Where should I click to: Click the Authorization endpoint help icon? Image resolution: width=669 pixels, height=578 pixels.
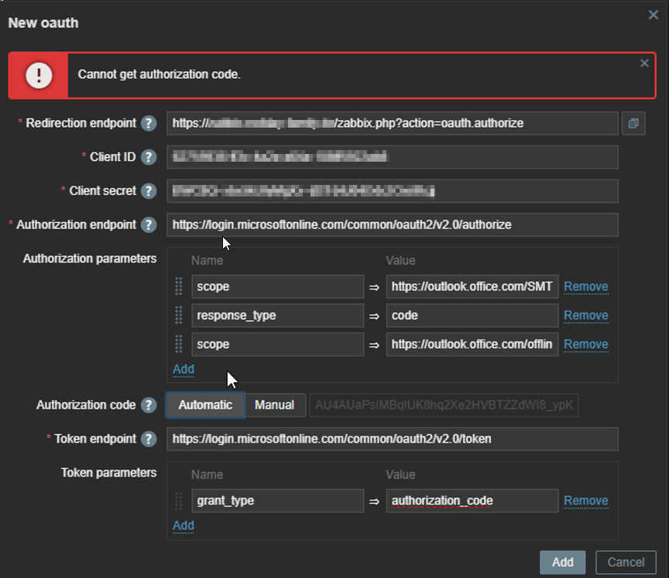(x=149, y=225)
